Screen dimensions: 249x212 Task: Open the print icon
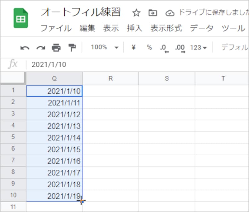click(55, 47)
